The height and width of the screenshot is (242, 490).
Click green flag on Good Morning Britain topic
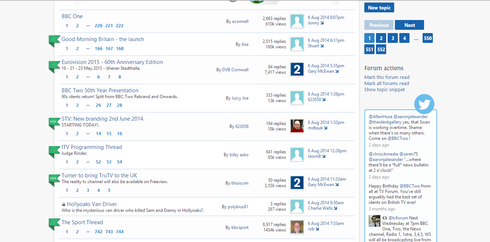coord(54,41)
